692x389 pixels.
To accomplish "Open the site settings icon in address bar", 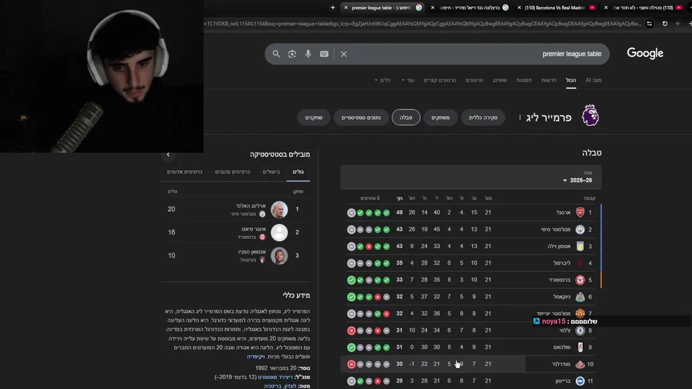I will (649, 24).
